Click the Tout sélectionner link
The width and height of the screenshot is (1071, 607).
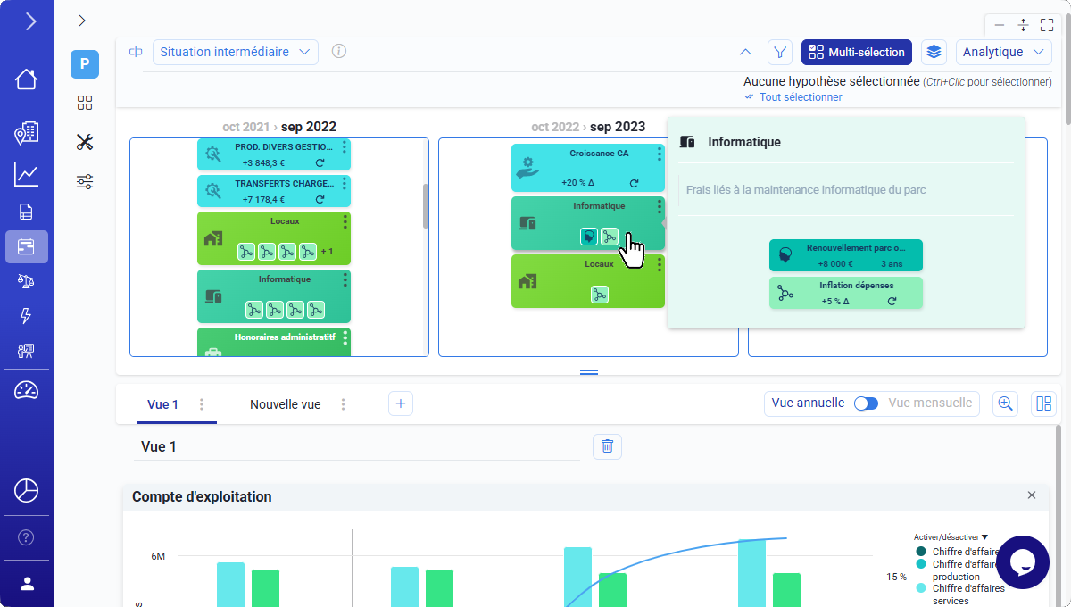pyautogui.click(x=800, y=97)
